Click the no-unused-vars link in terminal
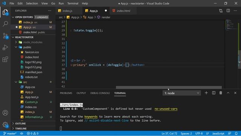Viewport: 241px width, 136px height. 166,109
